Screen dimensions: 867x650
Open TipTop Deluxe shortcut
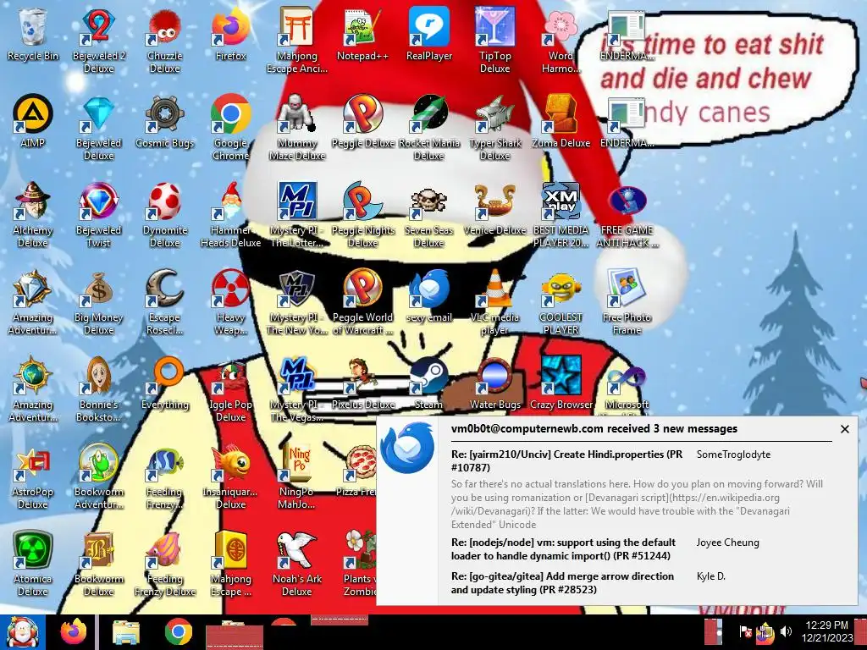(x=494, y=40)
